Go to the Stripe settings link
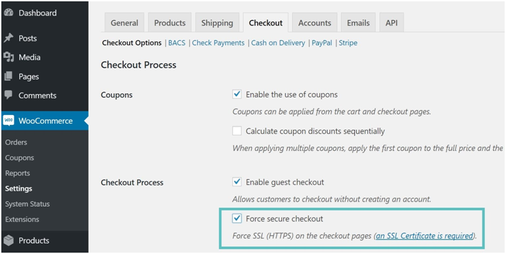506x254 pixels. [348, 43]
